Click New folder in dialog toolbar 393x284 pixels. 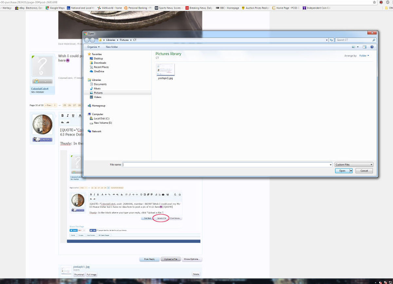(x=112, y=47)
